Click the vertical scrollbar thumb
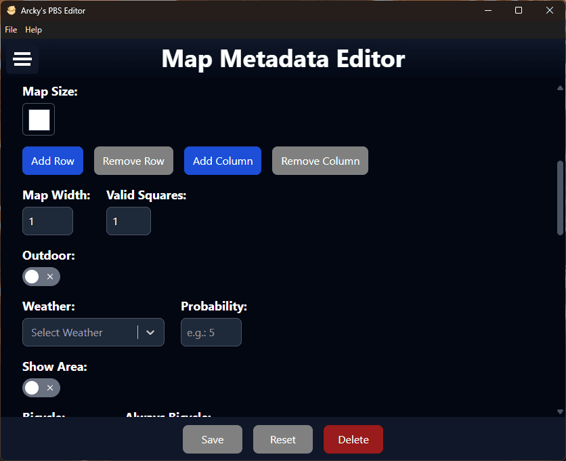The height and width of the screenshot is (461, 566). (x=560, y=198)
